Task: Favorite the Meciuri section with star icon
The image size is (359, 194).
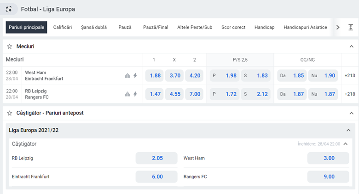Action: click(9, 46)
